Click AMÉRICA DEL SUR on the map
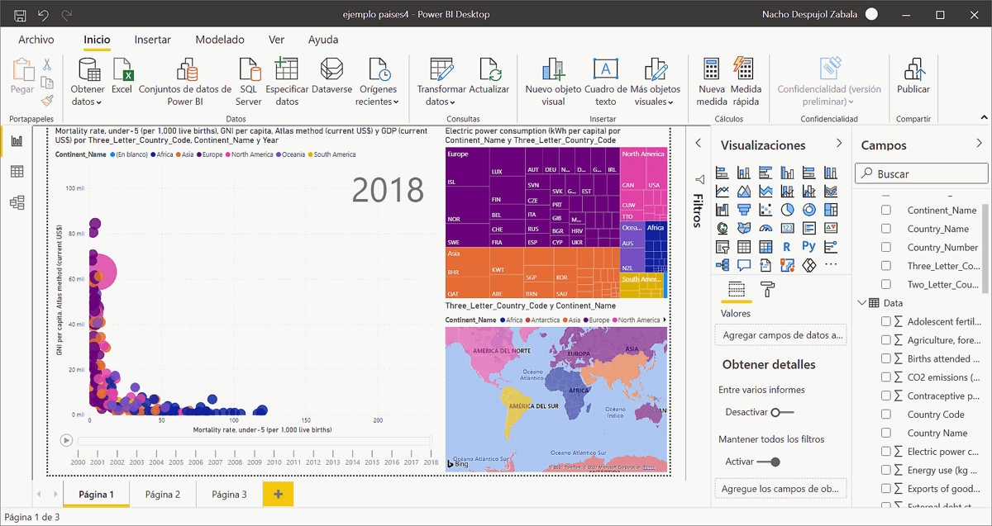 (533, 406)
